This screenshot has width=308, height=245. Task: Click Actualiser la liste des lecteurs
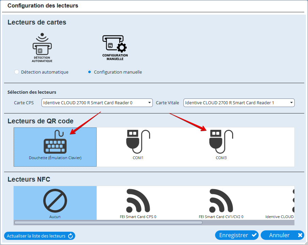pos(39,236)
